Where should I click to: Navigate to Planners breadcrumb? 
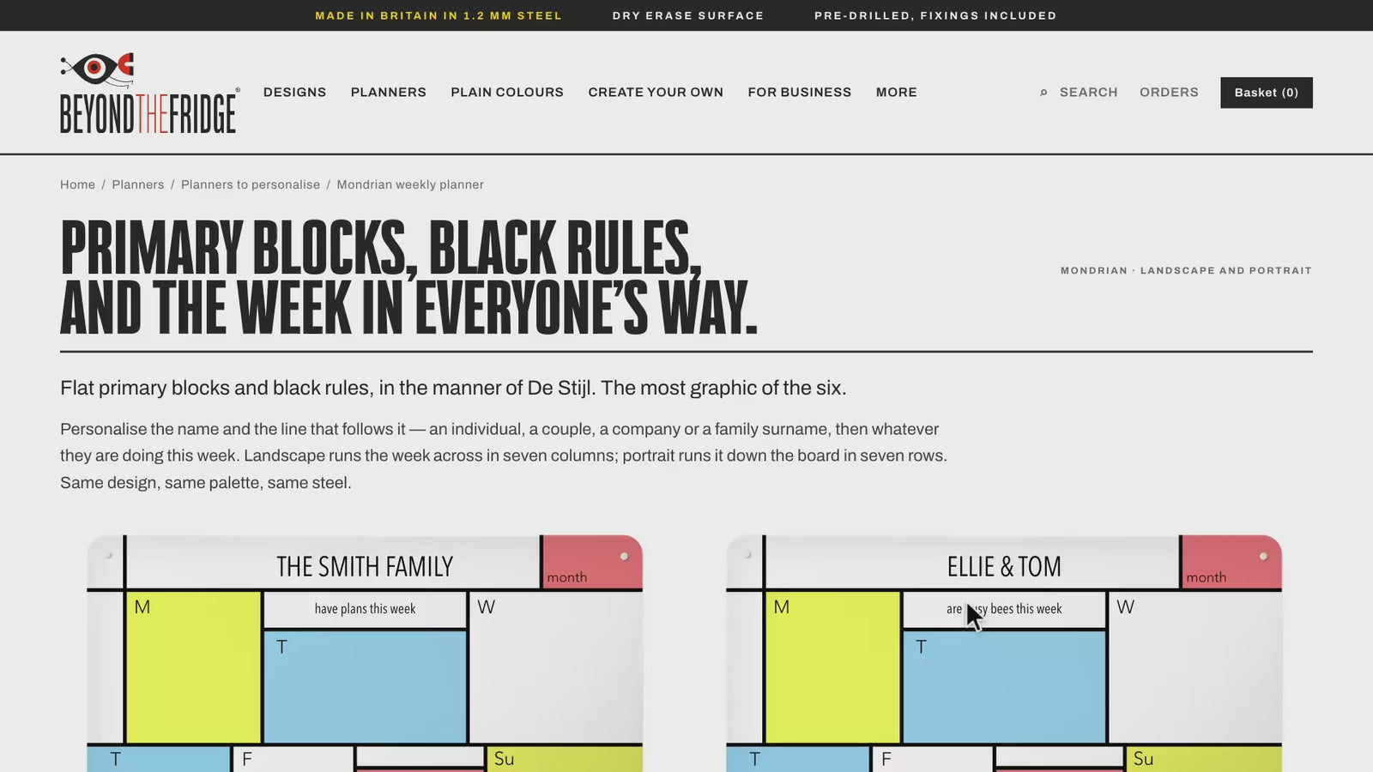[137, 184]
